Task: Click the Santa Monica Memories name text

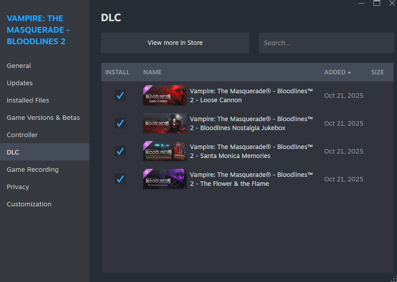Action: click(x=251, y=151)
